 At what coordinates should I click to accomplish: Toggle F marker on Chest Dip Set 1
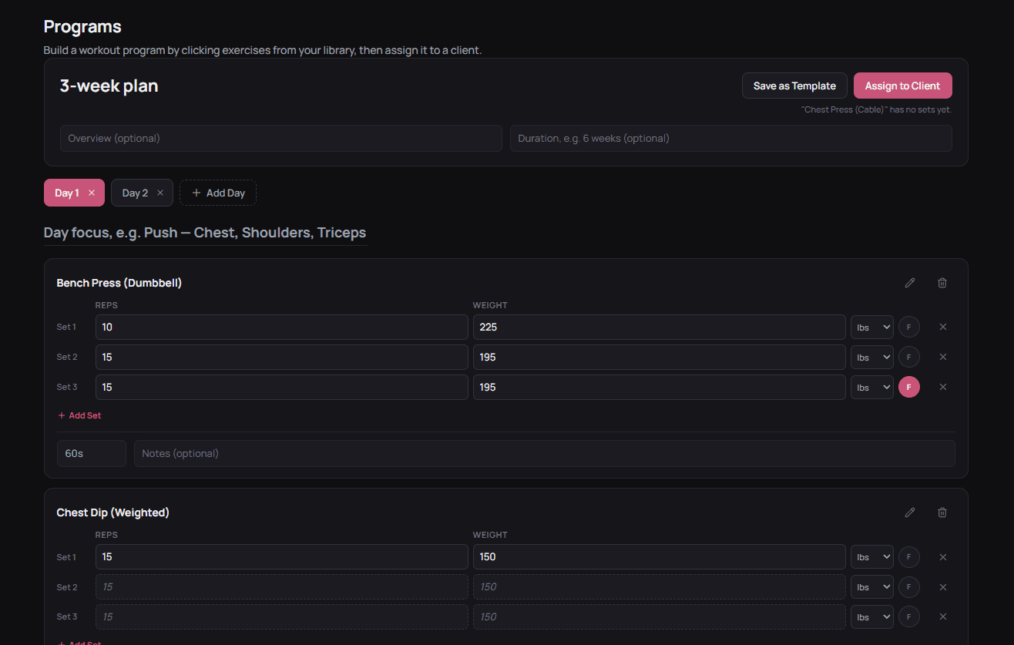pyautogui.click(x=909, y=557)
